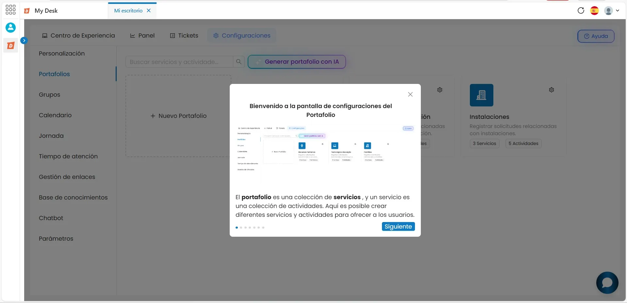Open the chat bubble widget
Viewport: 627px width, 303px height.
607,283
